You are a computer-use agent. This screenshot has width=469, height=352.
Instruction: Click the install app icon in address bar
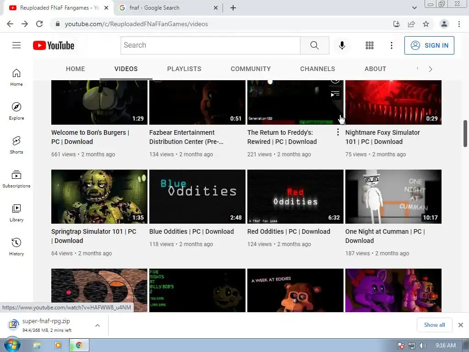tap(397, 24)
